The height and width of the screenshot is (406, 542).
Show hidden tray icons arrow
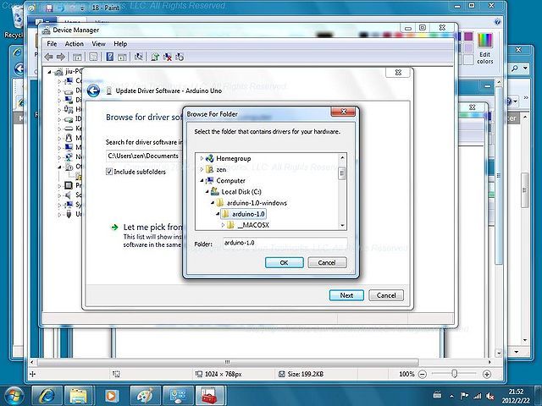click(451, 396)
